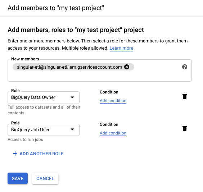This screenshot has width=203, height=192.
Task: Add condition for the BigQuery Job User role
Action: [113, 133]
